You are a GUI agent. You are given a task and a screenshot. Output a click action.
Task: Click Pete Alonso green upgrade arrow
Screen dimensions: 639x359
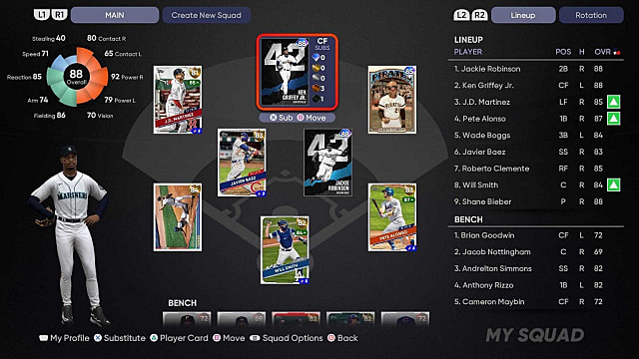click(x=614, y=119)
